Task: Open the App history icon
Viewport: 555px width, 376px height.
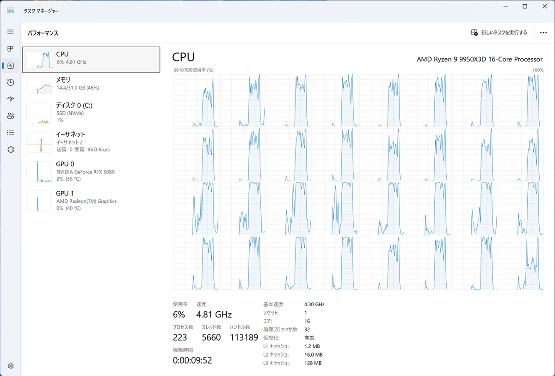Action: click(11, 82)
